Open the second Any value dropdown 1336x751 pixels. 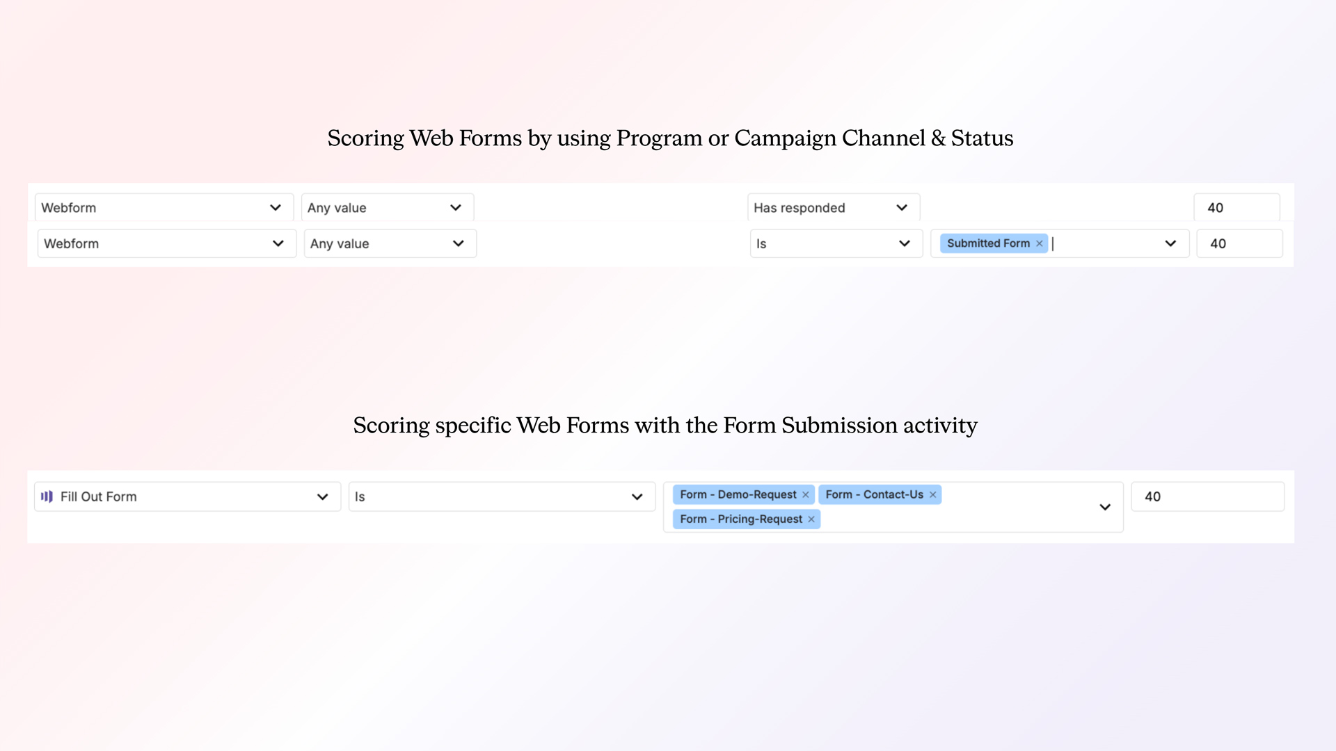(x=390, y=243)
